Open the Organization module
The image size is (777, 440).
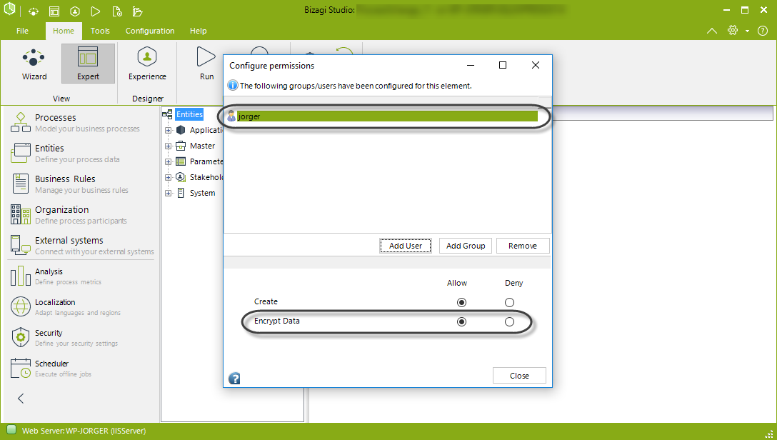point(69,214)
